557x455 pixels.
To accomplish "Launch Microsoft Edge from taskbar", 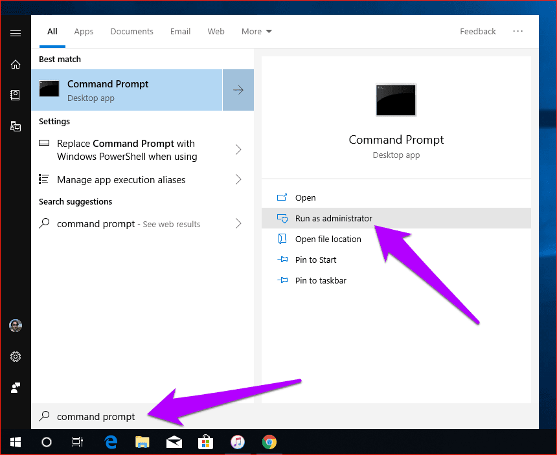I will point(111,442).
